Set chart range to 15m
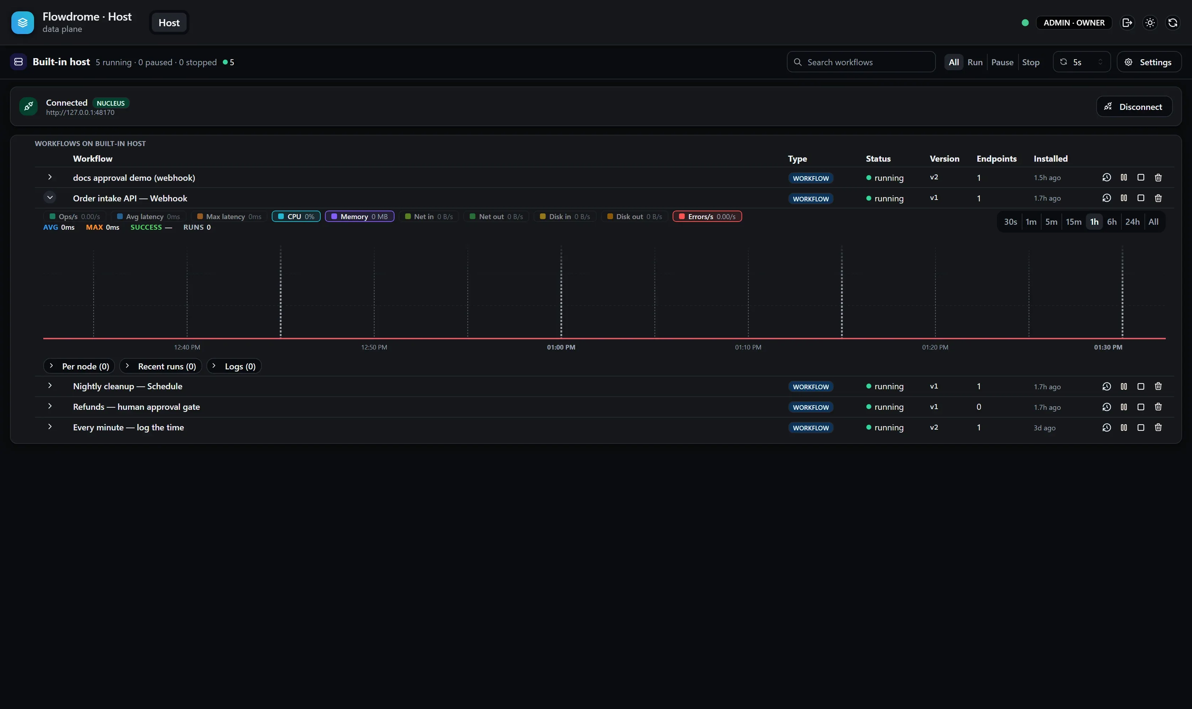This screenshot has width=1192, height=709. [1074, 222]
